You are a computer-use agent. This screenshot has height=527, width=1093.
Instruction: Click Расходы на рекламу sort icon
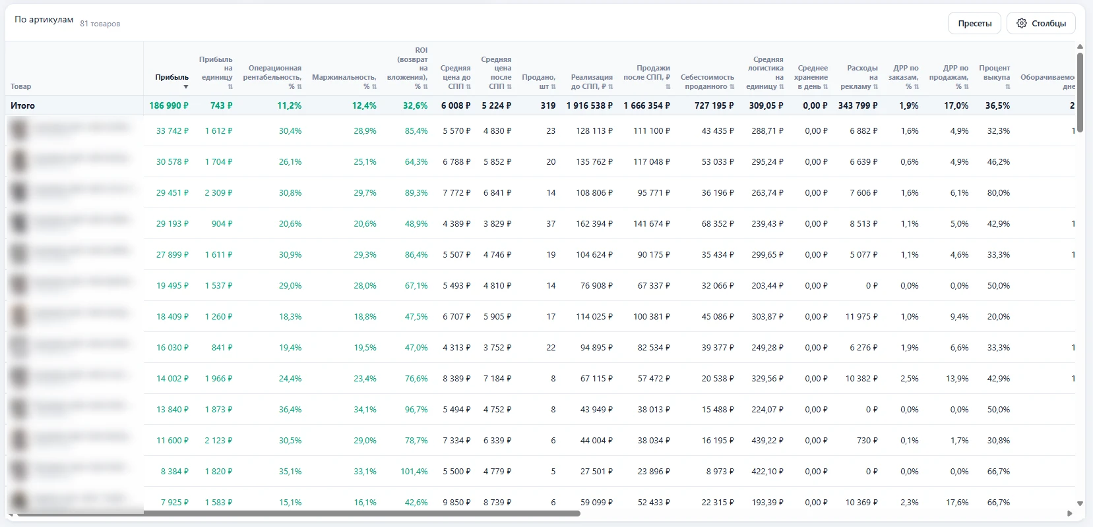coord(876,87)
